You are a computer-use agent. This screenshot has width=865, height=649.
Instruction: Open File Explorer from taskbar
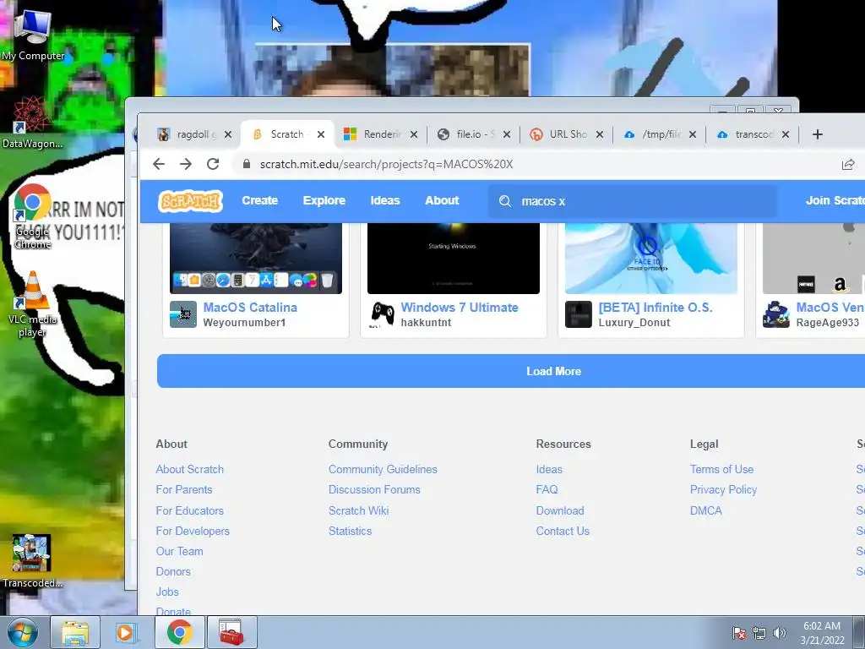75,633
